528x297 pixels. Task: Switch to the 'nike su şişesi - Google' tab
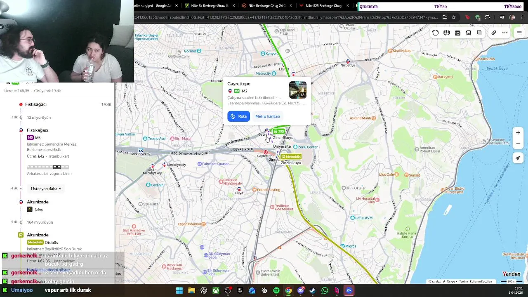coord(153,6)
